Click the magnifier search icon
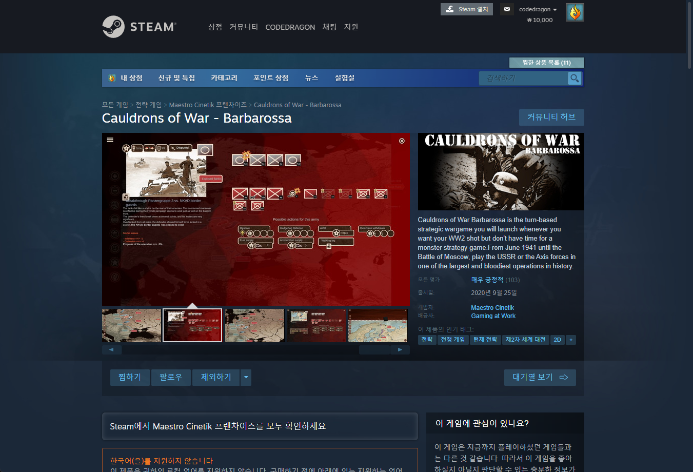Screen dimensions: 693x472 [575, 78]
